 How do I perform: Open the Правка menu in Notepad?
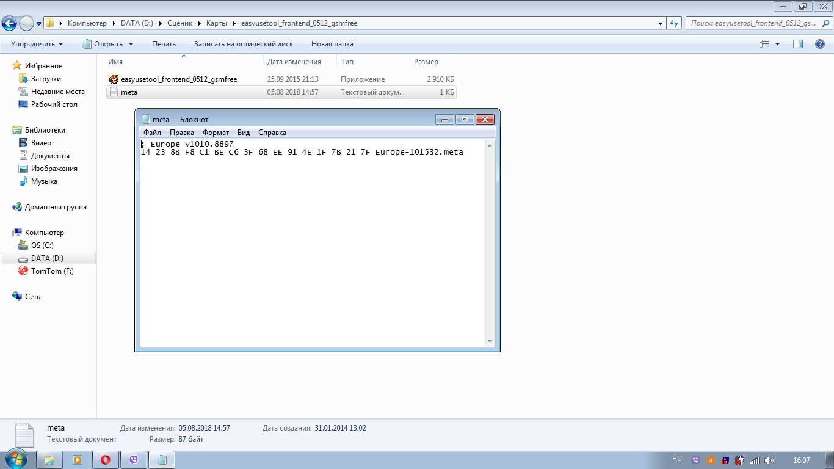click(x=182, y=133)
